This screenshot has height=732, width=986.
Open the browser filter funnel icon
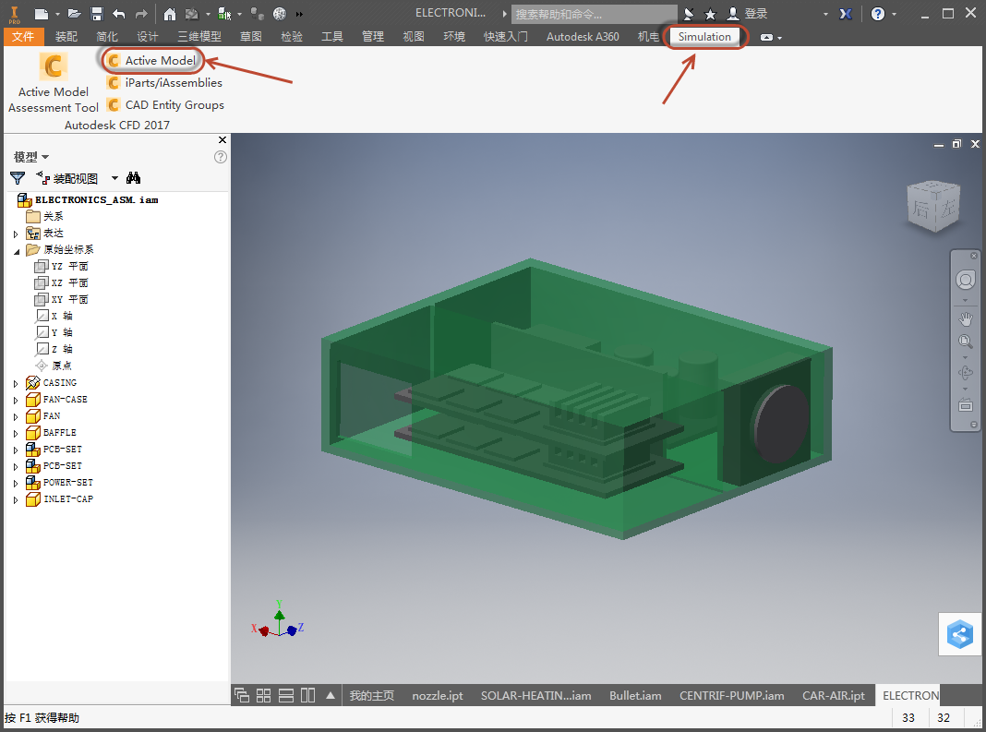tap(18, 178)
